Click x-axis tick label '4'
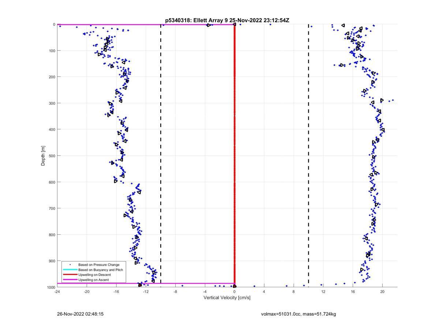Viewport: 439px width, 323px height. (x=264, y=292)
